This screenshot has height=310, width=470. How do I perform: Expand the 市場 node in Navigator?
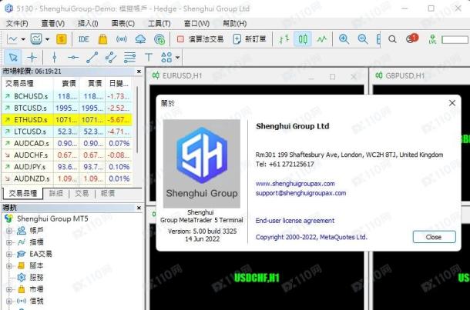coord(9,289)
